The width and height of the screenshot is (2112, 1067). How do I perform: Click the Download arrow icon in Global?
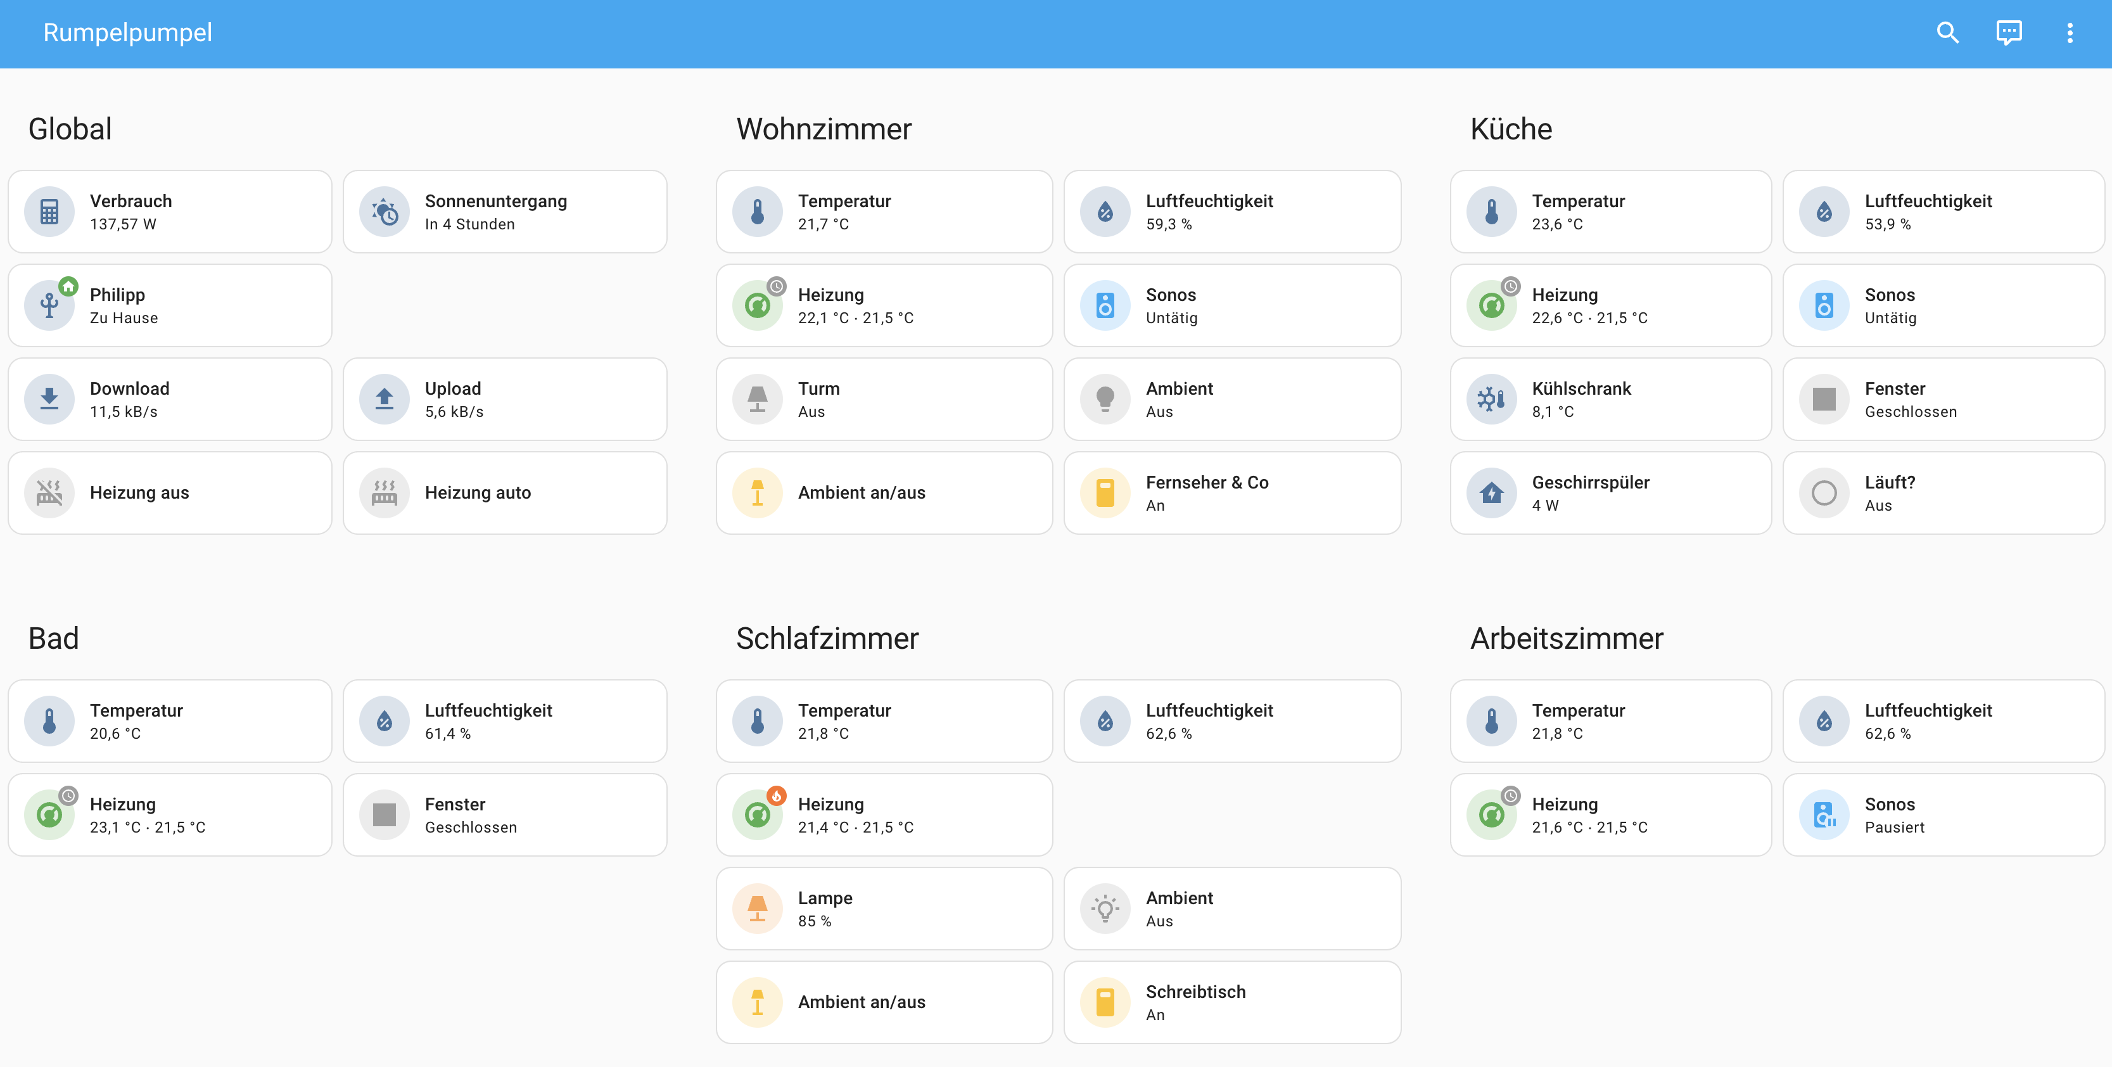tap(49, 399)
